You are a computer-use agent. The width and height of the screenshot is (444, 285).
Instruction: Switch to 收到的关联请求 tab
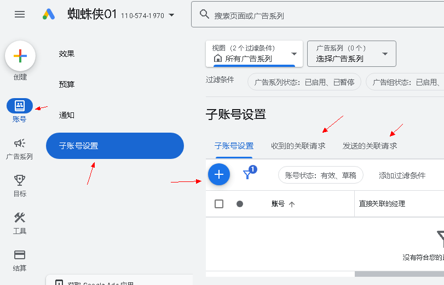pyautogui.click(x=298, y=146)
